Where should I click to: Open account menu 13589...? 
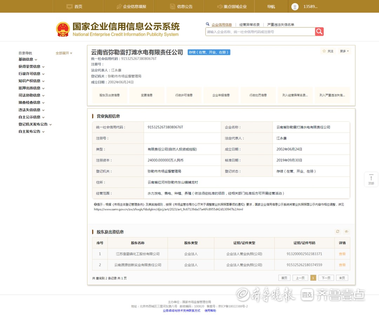point(310,7)
